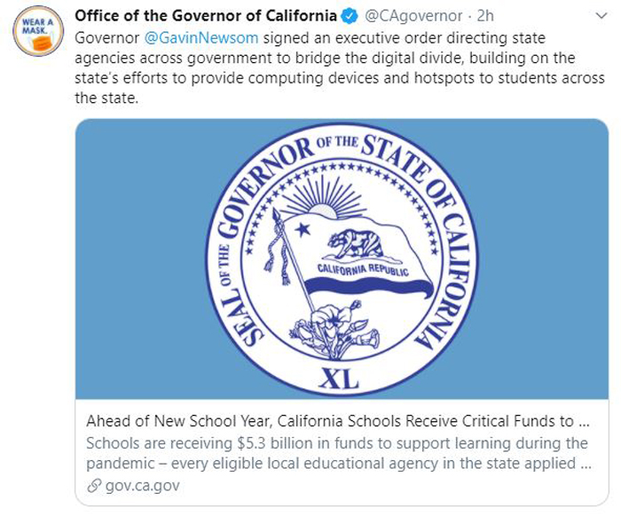Image resolution: width=621 pixels, height=517 pixels.
Task: Expand the tweet options chevron
Action: [601, 16]
